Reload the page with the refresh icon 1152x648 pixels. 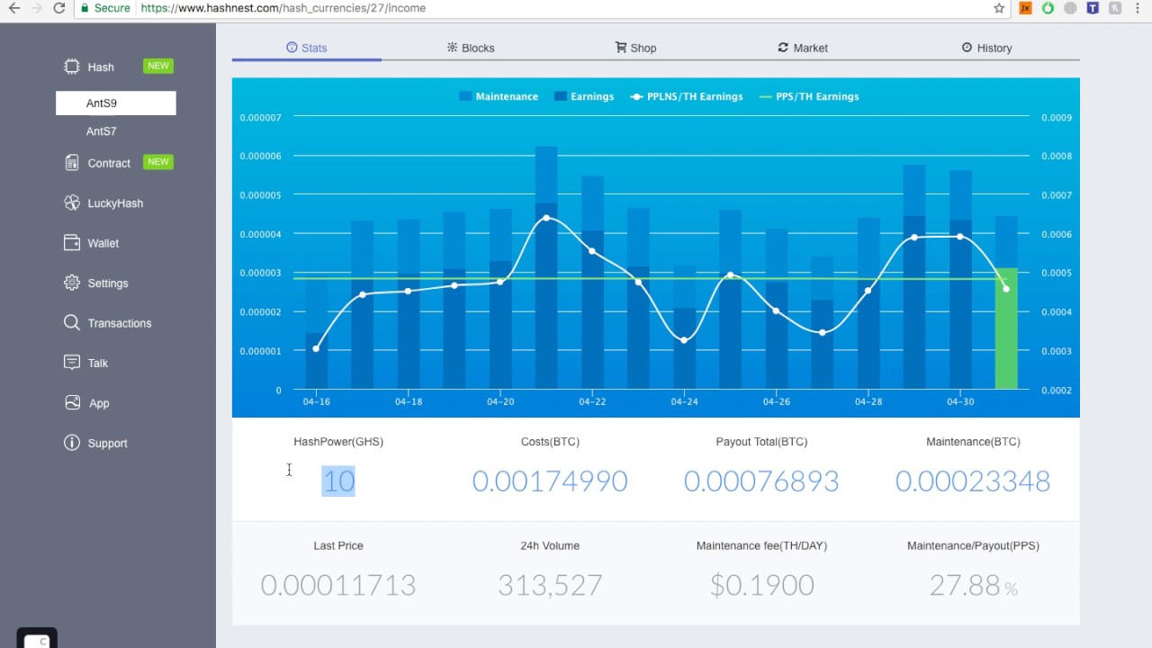coord(59,8)
